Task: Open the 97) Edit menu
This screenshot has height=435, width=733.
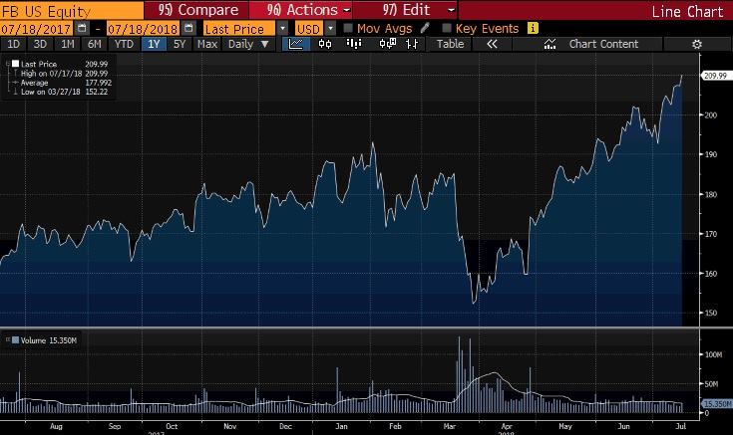Action: (x=405, y=10)
